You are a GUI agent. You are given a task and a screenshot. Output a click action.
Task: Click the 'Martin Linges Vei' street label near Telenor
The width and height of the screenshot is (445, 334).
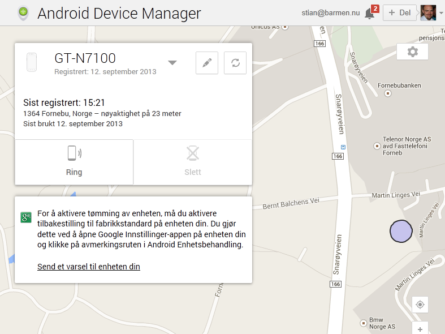[396, 195]
